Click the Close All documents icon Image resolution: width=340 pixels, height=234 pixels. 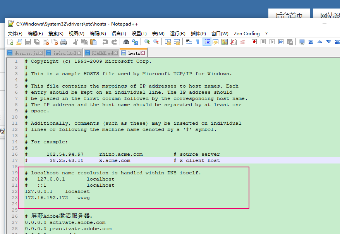coord(55,42)
